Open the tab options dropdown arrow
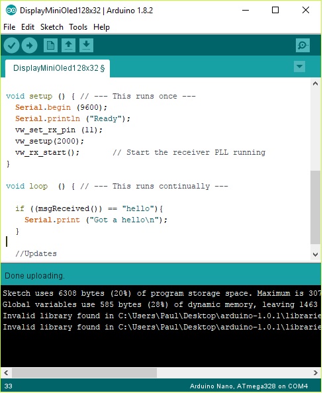This screenshot has width=323, height=393. 299,67
